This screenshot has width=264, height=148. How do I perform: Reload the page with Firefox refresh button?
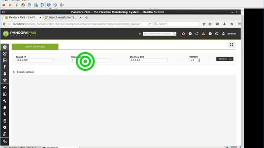click(x=149, y=24)
